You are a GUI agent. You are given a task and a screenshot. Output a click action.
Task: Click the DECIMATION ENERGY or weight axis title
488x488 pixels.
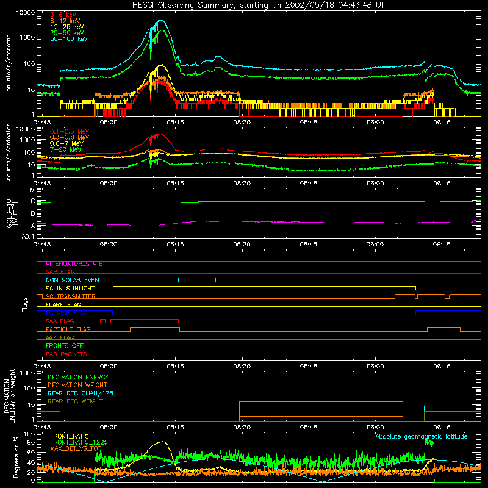tap(10, 396)
